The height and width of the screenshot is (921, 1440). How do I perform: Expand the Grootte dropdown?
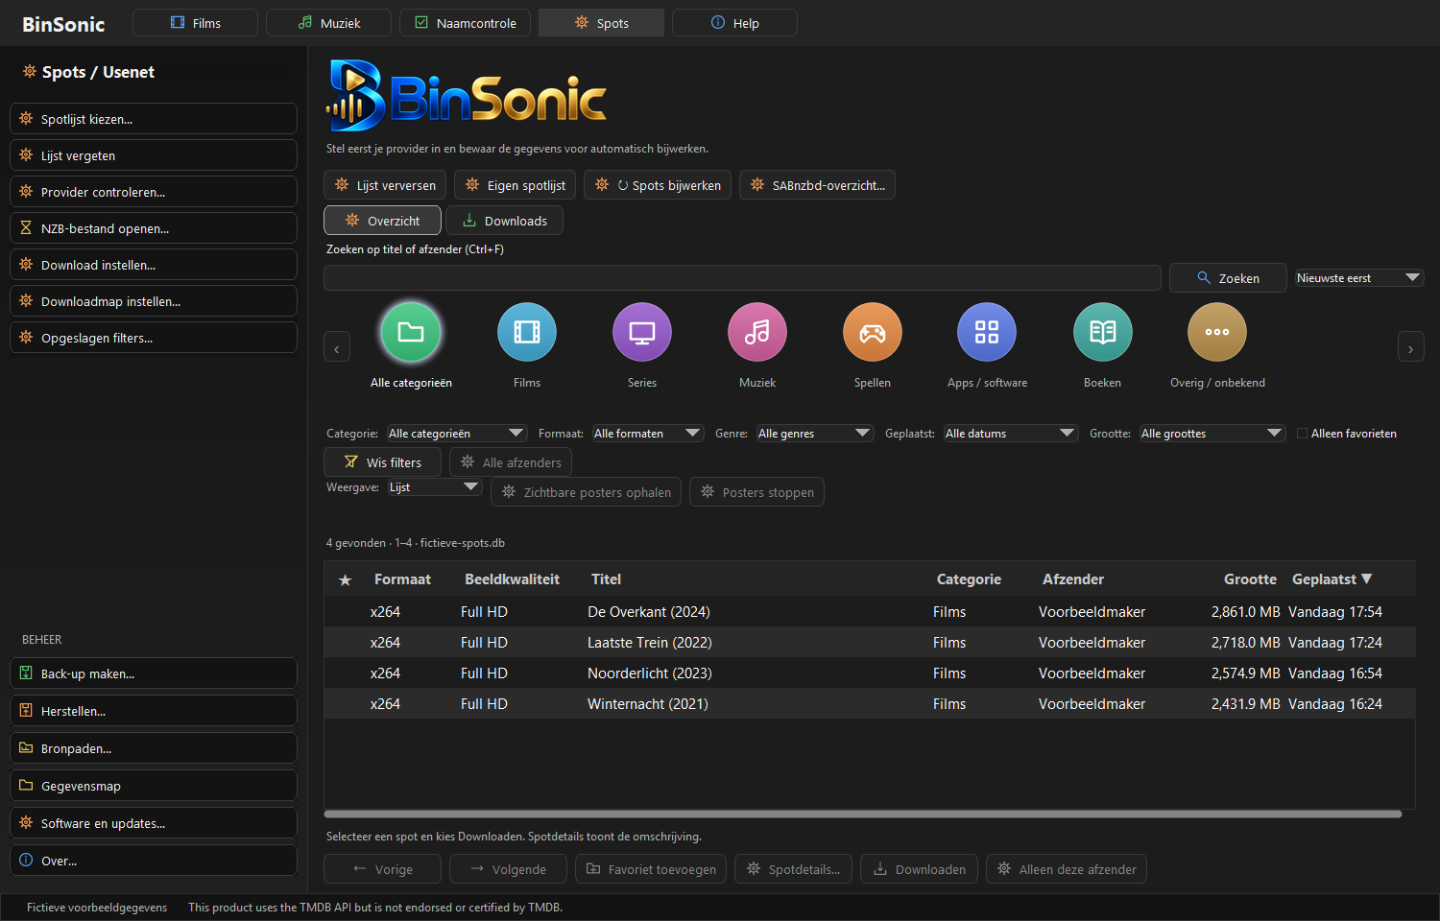coord(1212,434)
